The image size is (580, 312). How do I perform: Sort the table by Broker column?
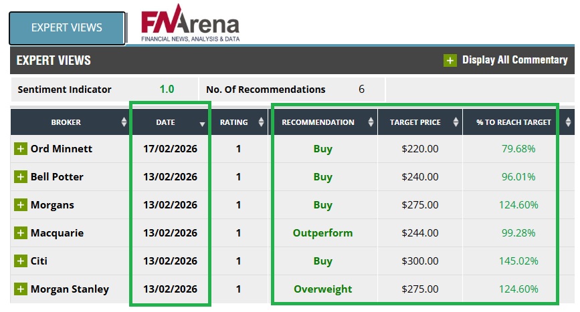(x=124, y=122)
